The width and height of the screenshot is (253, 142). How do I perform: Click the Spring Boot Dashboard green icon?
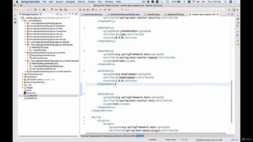point(44,10)
